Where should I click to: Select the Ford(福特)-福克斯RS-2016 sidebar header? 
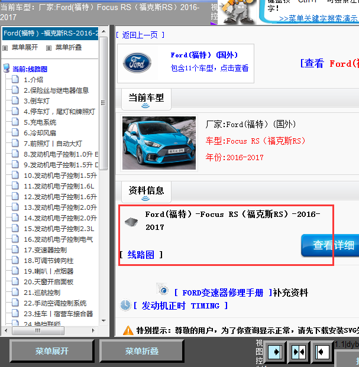coord(50,33)
